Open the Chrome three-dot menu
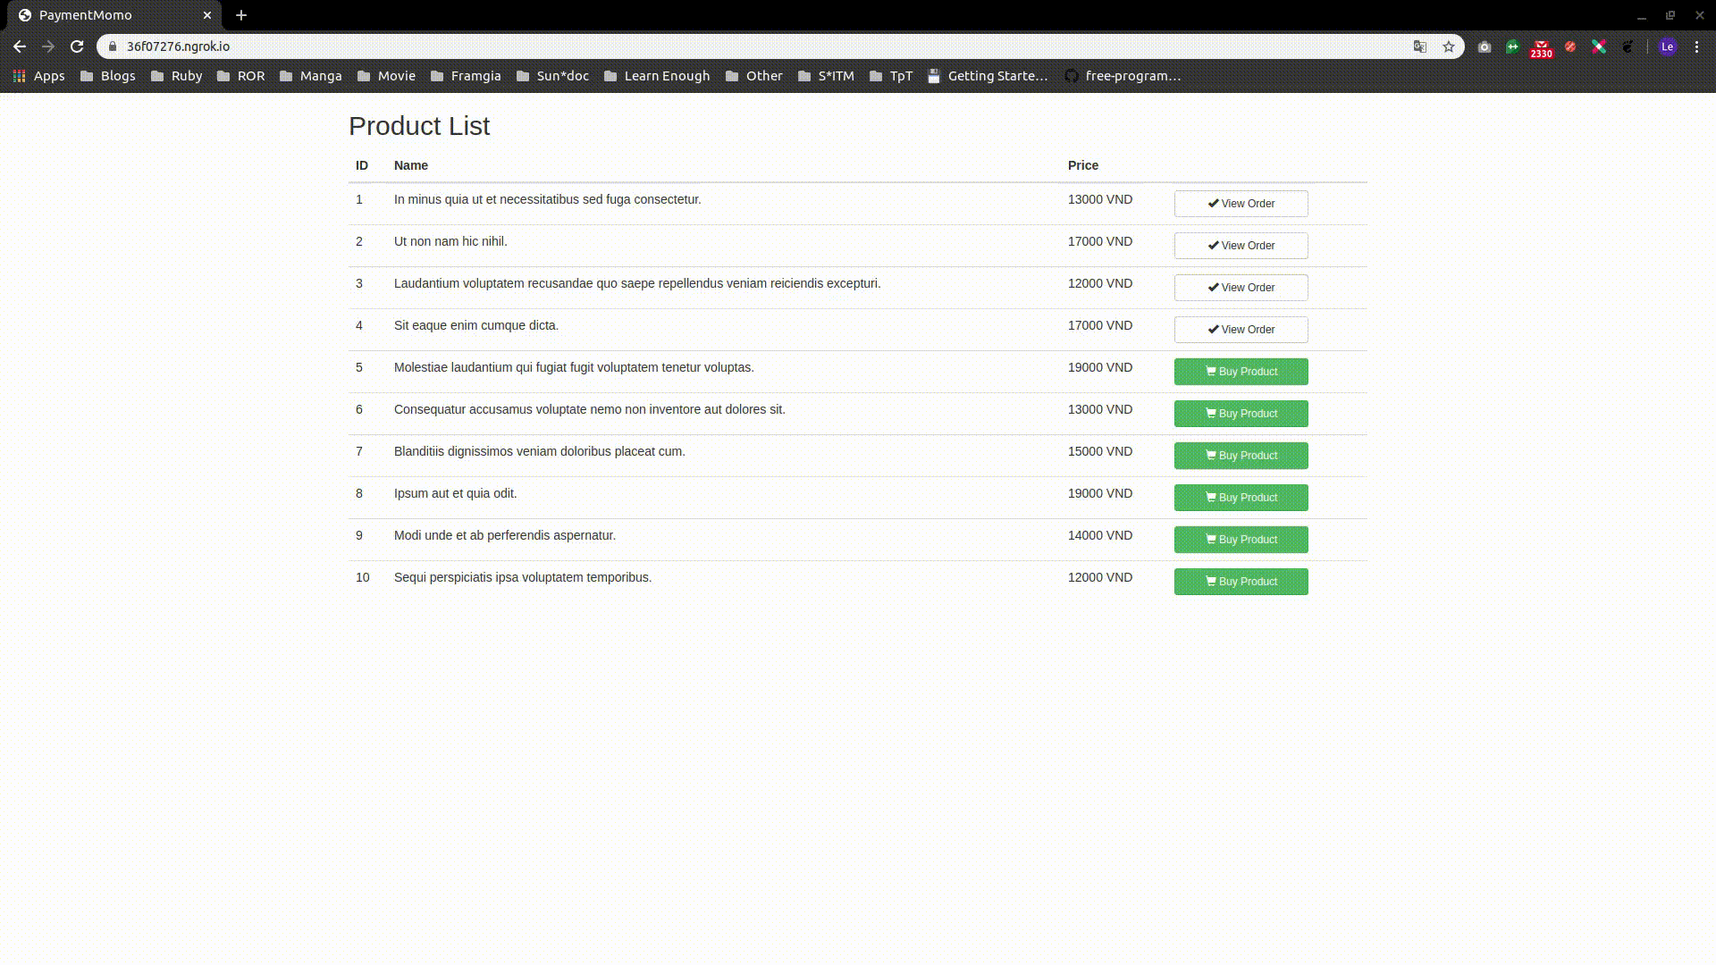Image resolution: width=1716 pixels, height=965 pixels. [x=1696, y=46]
